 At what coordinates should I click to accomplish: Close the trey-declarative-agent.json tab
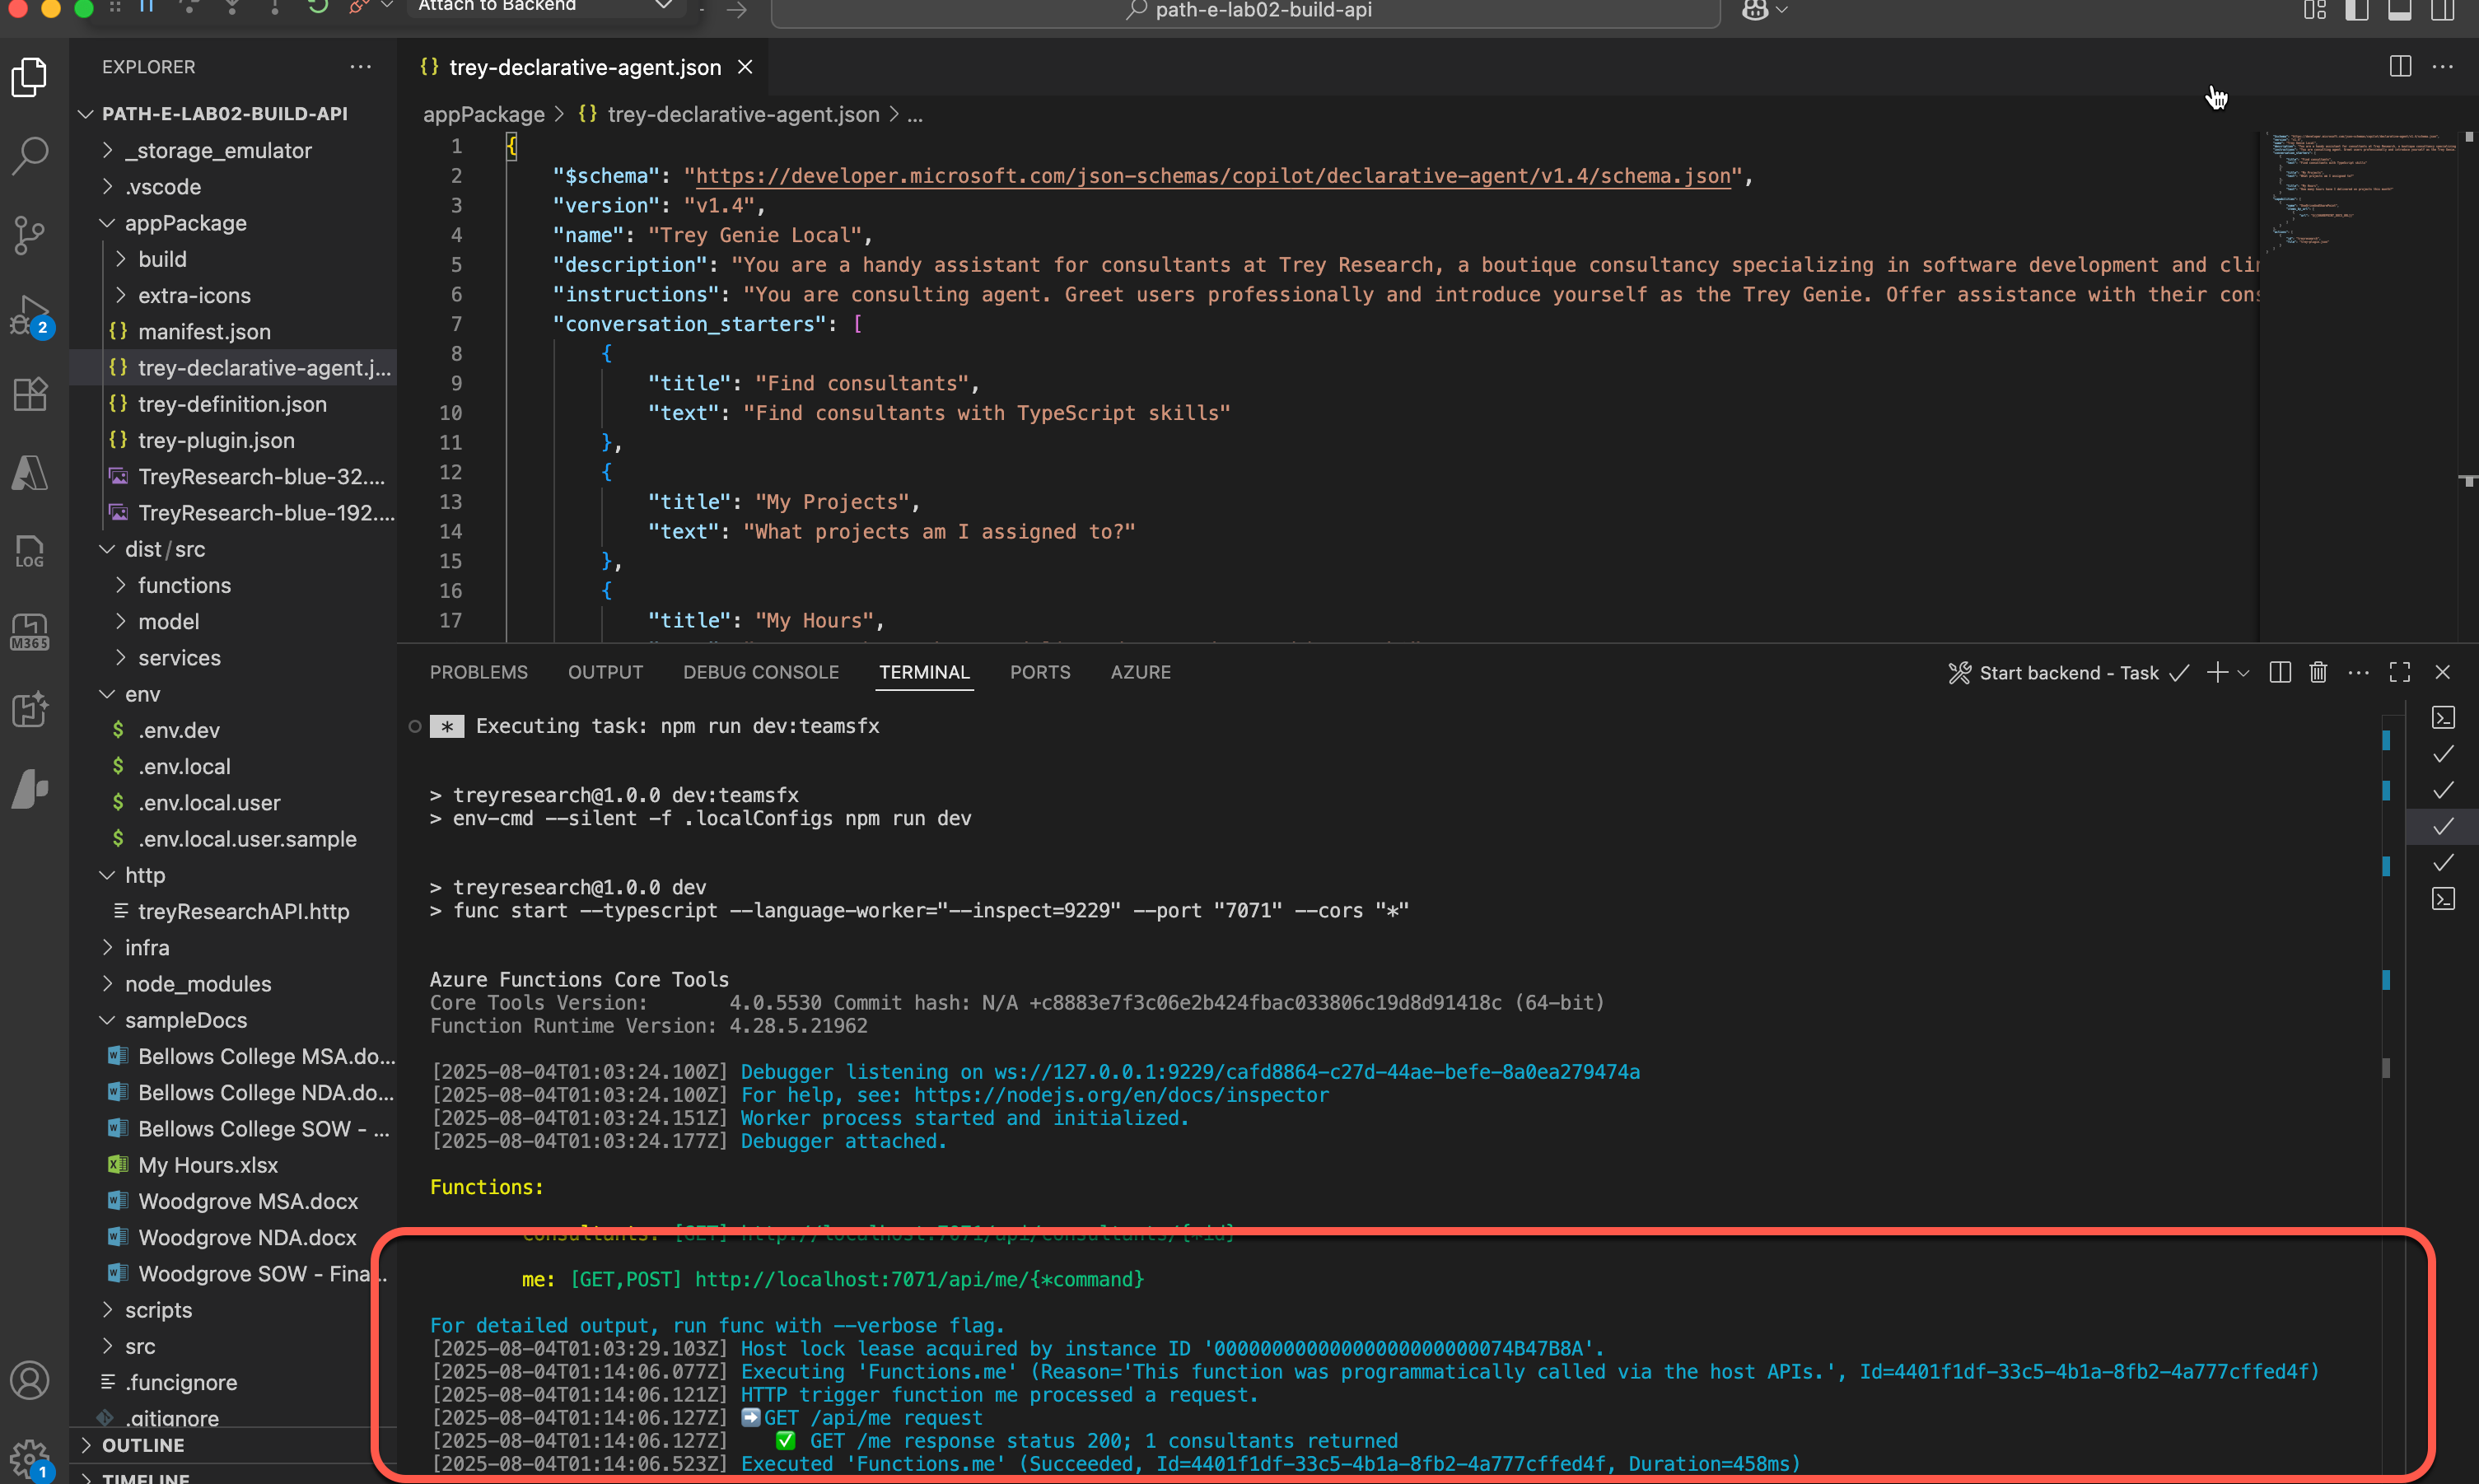[x=745, y=67]
